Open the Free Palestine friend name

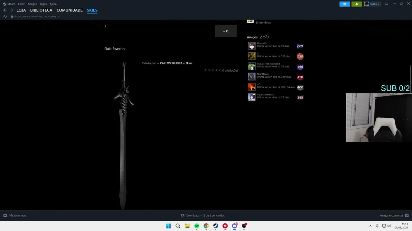coord(268,64)
